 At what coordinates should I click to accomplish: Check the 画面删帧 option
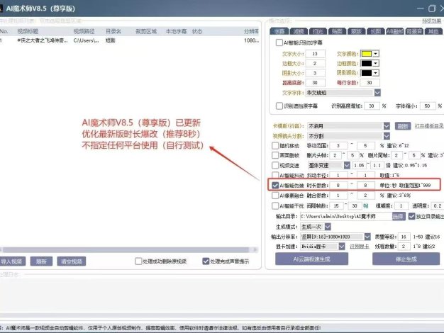coord(275,155)
